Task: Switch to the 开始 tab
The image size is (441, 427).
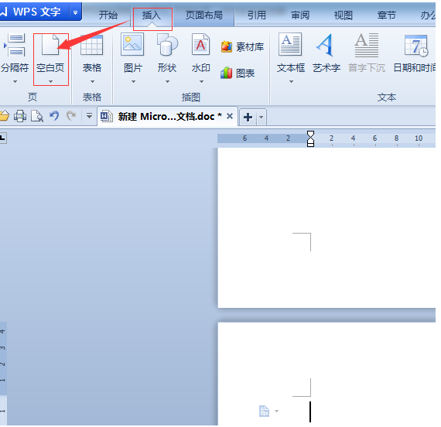Action: point(108,15)
